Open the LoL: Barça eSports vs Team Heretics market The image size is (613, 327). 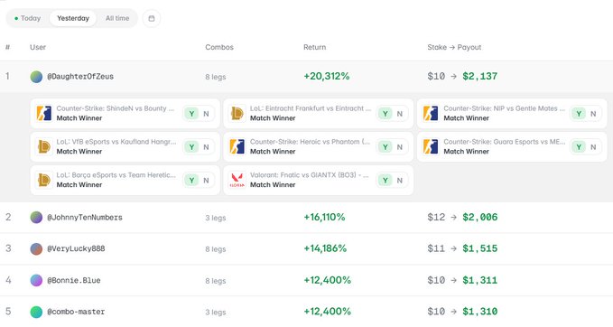tap(125, 180)
